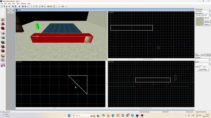Click Show All Hidden Objects icon
This screenshot has width=211, height=118.
(37, 7)
